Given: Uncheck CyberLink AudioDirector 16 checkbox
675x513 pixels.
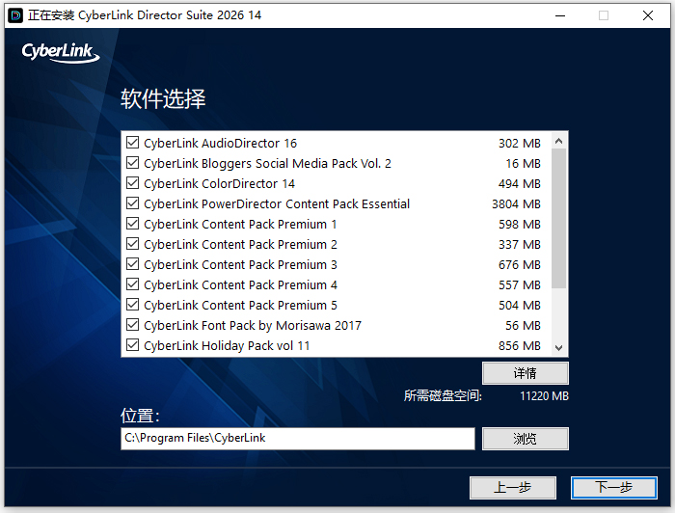Looking at the screenshot, I should click(x=133, y=143).
